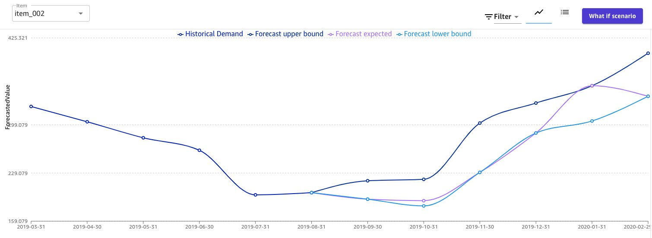Click the 425.321 y-axis label
Viewport: 652px width, 238px height.
[18, 38]
